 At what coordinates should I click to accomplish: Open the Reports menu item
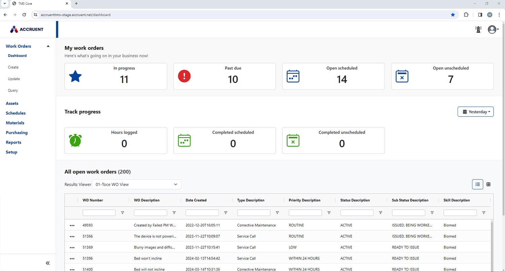13,142
